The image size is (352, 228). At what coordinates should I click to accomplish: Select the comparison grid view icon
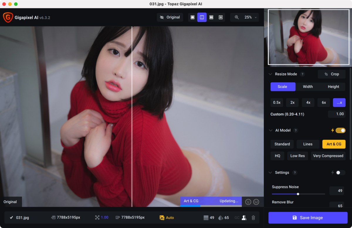click(x=221, y=17)
